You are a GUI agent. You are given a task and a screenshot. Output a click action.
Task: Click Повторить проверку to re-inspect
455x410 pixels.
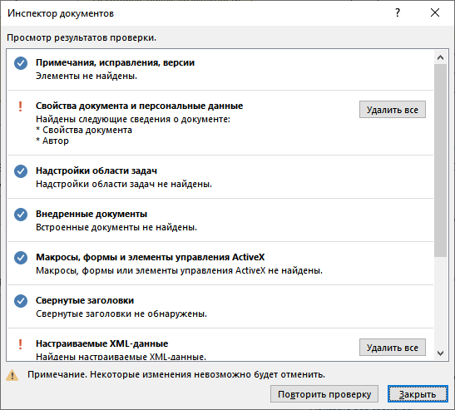pos(324,394)
